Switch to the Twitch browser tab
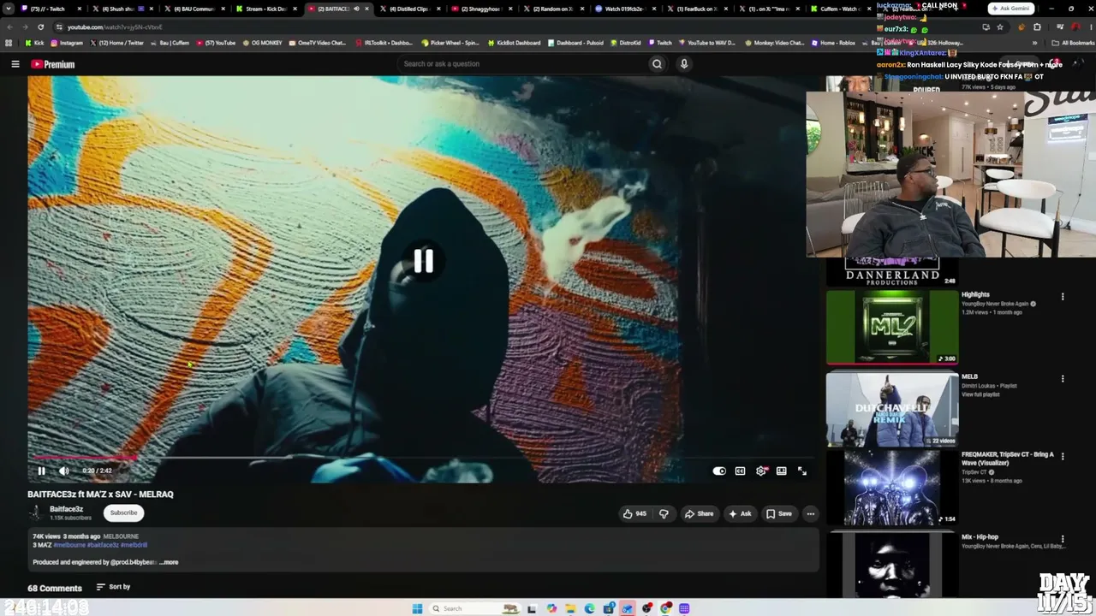 pyautogui.click(x=50, y=9)
